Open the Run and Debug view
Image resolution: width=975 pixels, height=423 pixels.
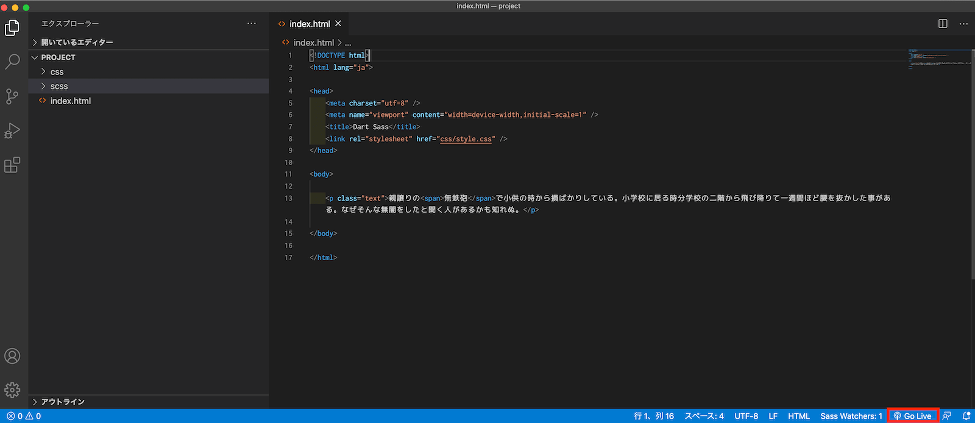tap(12, 130)
